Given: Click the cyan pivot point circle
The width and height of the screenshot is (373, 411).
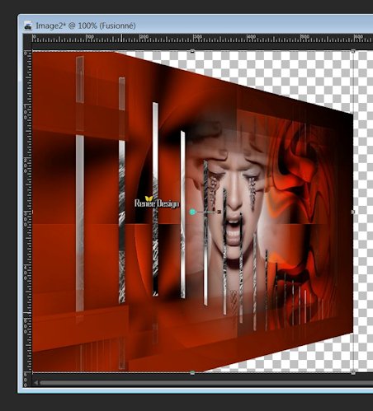Looking at the screenshot, I should (x=192, y=212).
